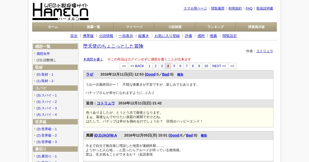Viewport: 309px width, 162px height.
Task: Open (2) 世界級－2 sidebar link
Action: 47,136
